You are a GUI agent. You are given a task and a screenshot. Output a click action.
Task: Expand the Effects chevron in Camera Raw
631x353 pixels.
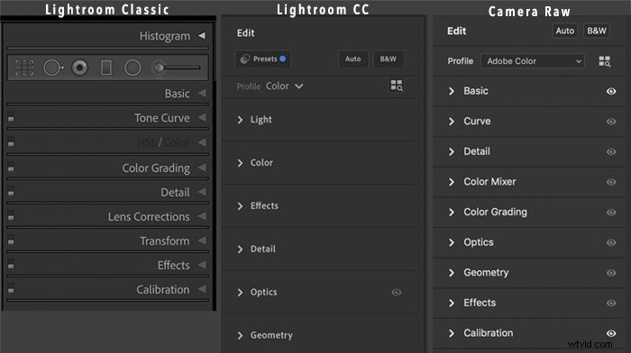452,303
